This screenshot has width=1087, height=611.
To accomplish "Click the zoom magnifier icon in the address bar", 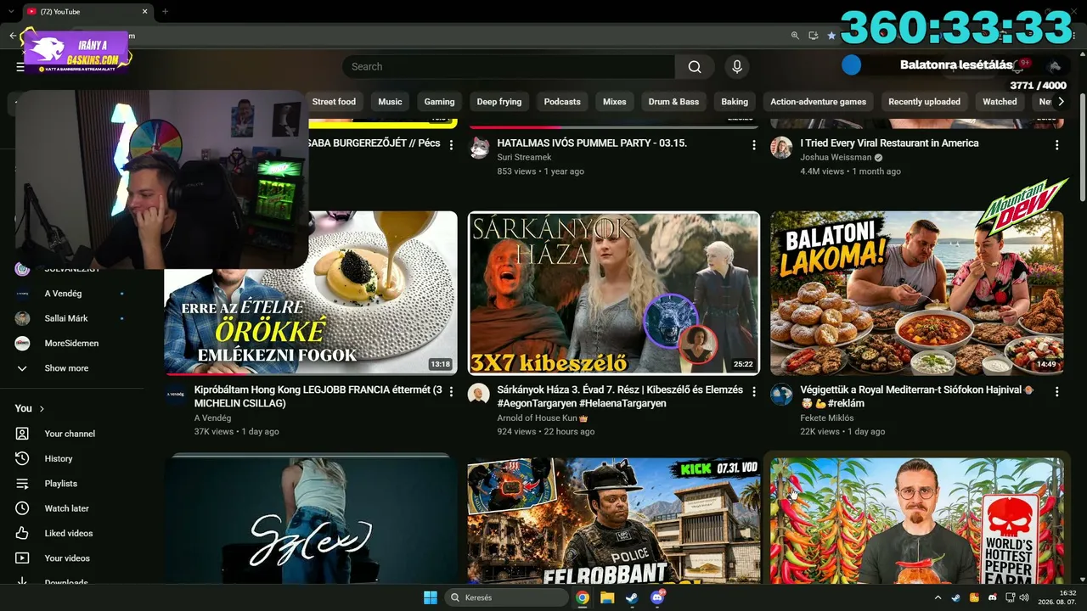I will tap(795, 36).
